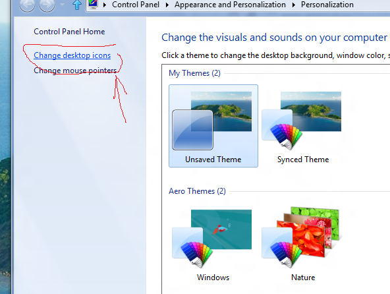Click the Back navigation arrow button

tap(27, 4)
